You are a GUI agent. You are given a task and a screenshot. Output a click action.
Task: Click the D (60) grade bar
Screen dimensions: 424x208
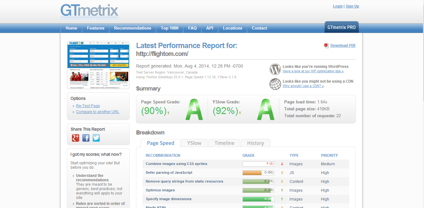click(258, 172)
